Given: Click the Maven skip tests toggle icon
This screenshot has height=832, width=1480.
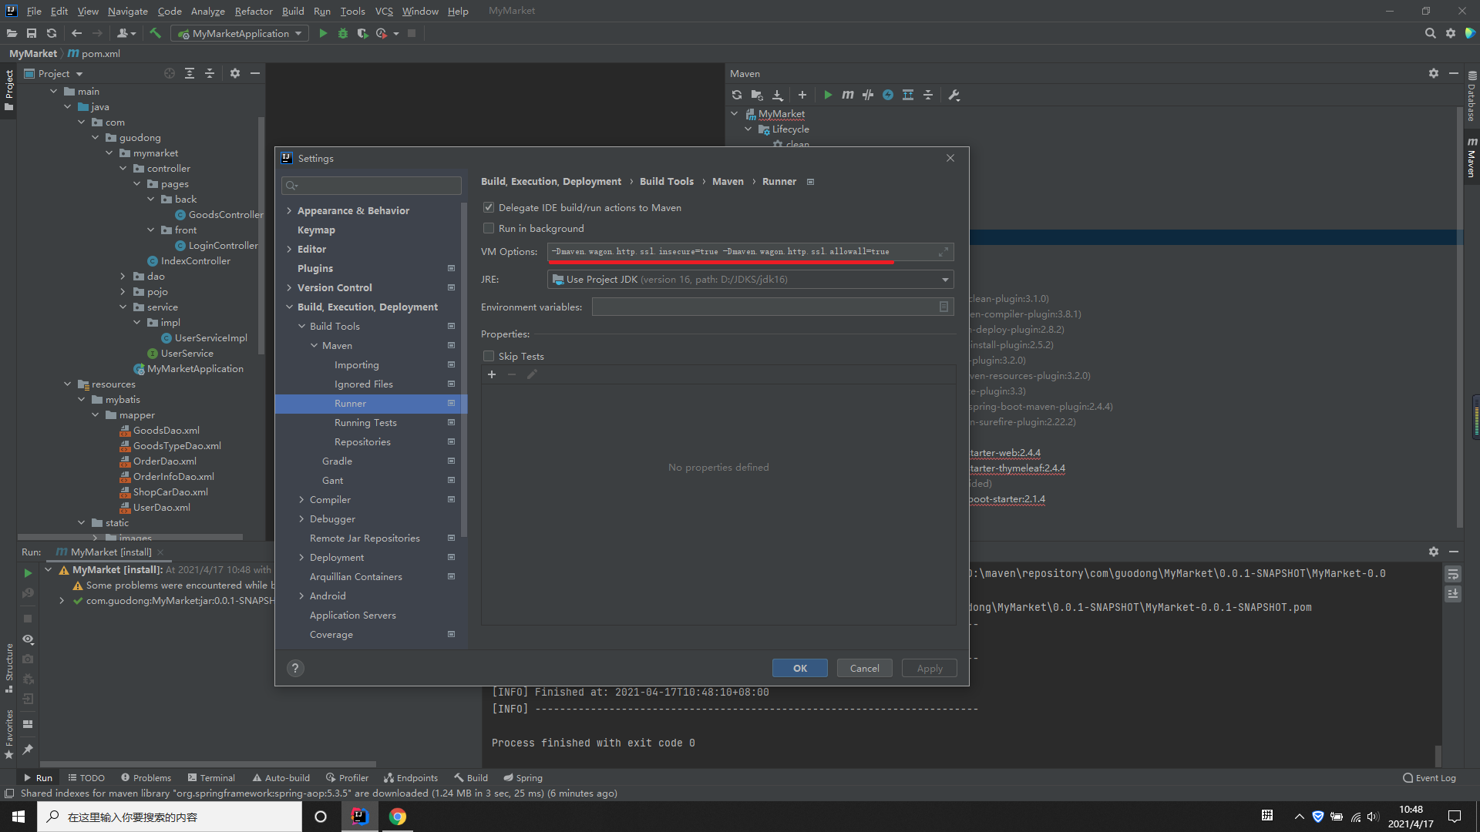Looking at the screenshot, I should [x=887, y=95].
